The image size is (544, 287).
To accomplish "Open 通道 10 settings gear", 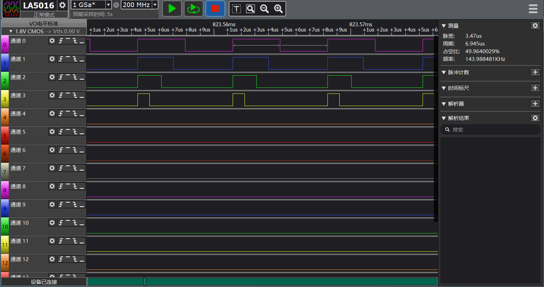I will 52,223.
